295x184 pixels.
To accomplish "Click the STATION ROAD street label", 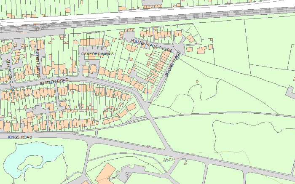I will point(54,82).
